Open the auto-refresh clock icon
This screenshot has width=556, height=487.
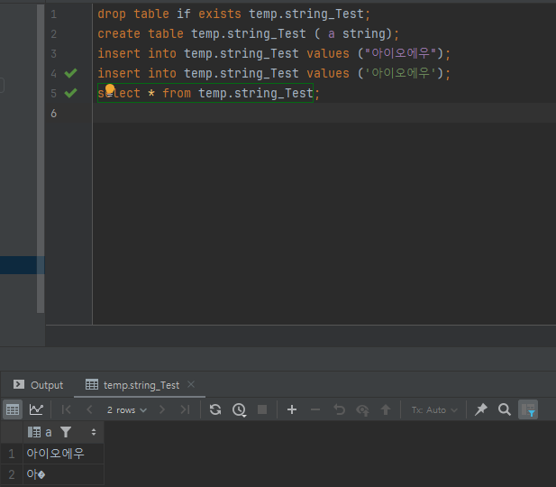pyautogui.click(x=240, y=410)
